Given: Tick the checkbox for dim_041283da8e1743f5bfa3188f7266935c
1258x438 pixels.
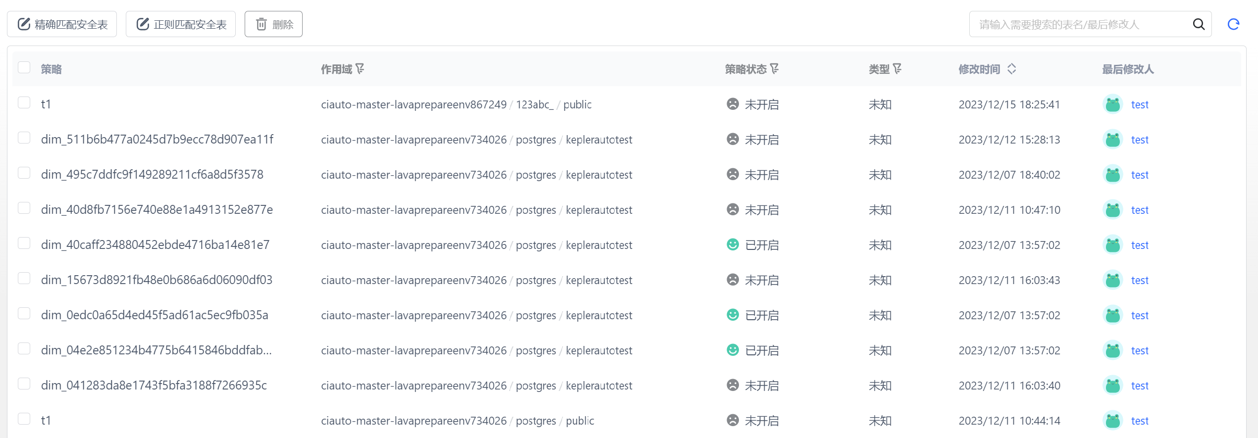Looking at the screenshot, I should [x=24, y=384].
